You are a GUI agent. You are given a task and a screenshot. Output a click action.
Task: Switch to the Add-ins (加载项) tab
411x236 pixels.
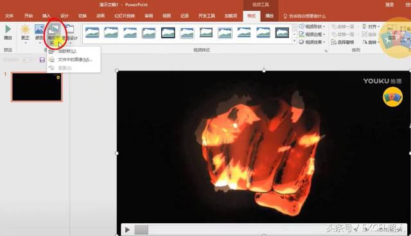231,16
